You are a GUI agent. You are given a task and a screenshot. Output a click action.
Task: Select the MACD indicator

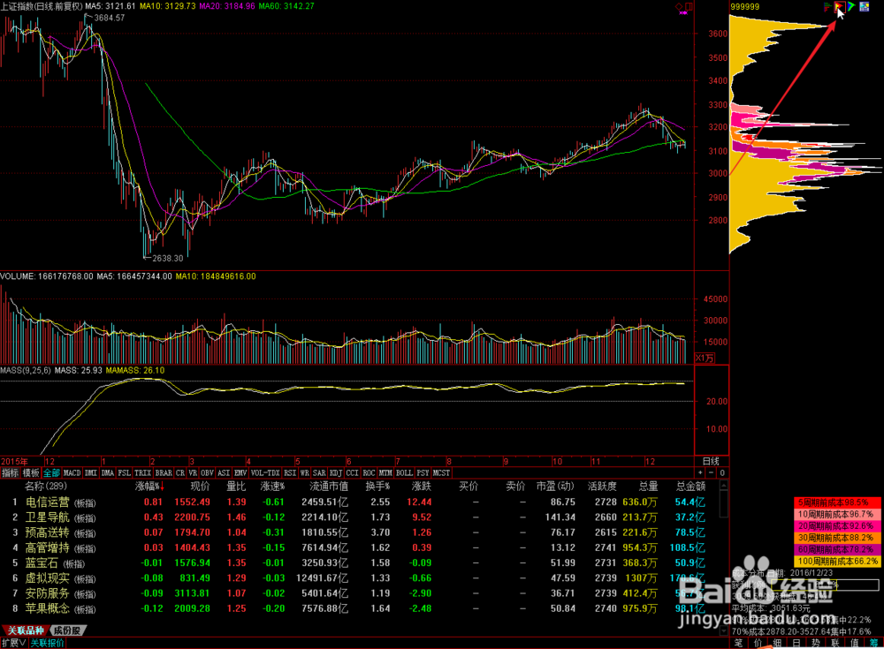pyautogui.click(x=72, y=472)
